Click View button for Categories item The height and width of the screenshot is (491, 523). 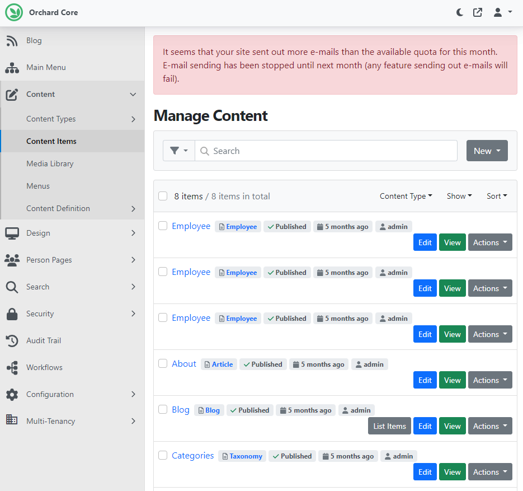453,472
